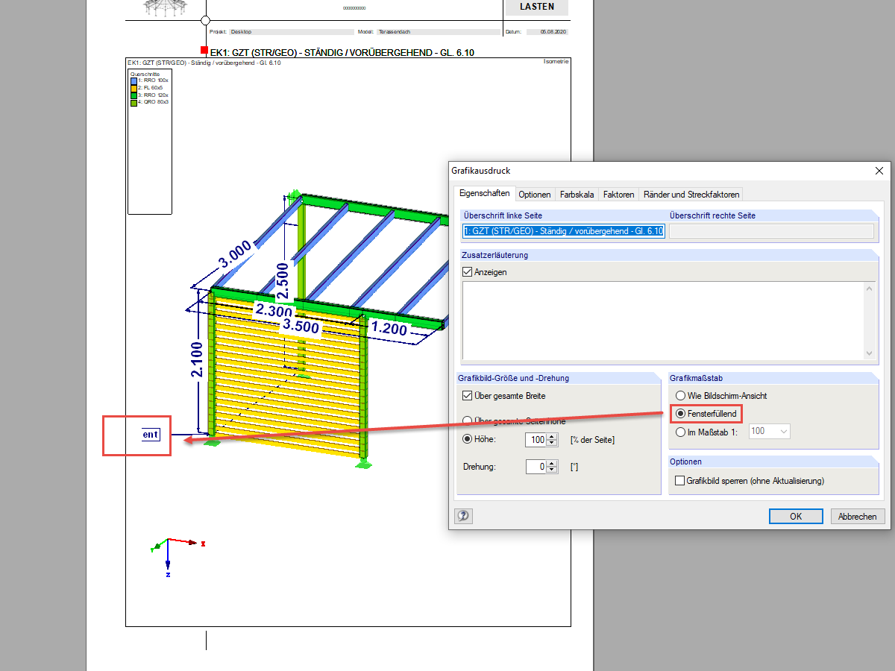Click the 1.200 dimension label
The width and height of the screenshot is (895, 671).
[389, 327]
